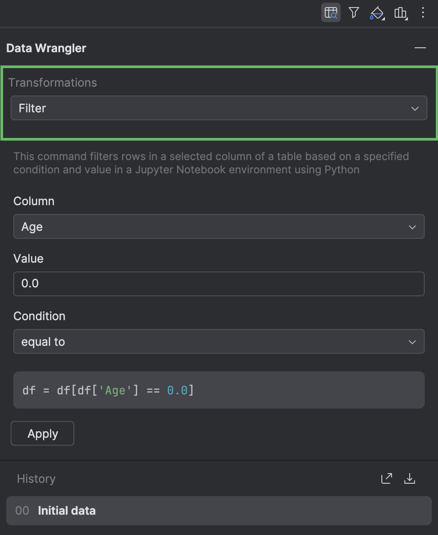Open the funnel filter icon in toolbar

[353, 13]
